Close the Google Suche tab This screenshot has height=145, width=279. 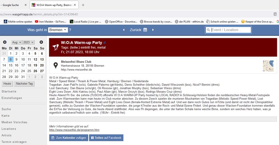click(x=25, y=5)
